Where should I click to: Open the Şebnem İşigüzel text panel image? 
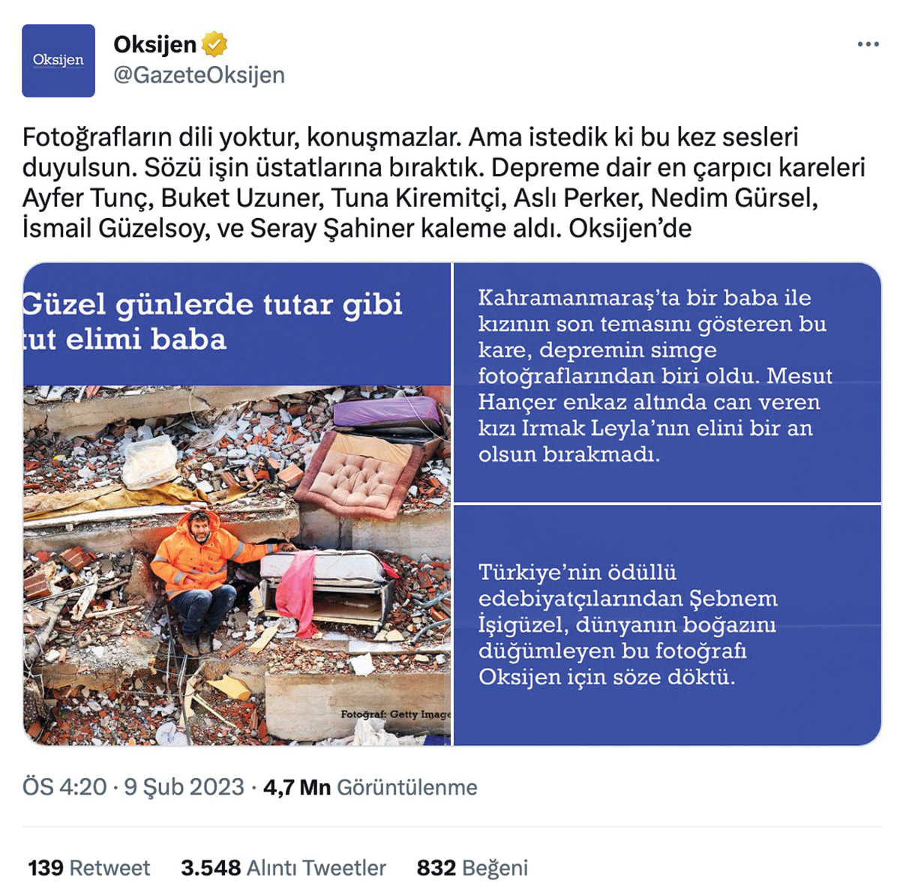(667, 625)
